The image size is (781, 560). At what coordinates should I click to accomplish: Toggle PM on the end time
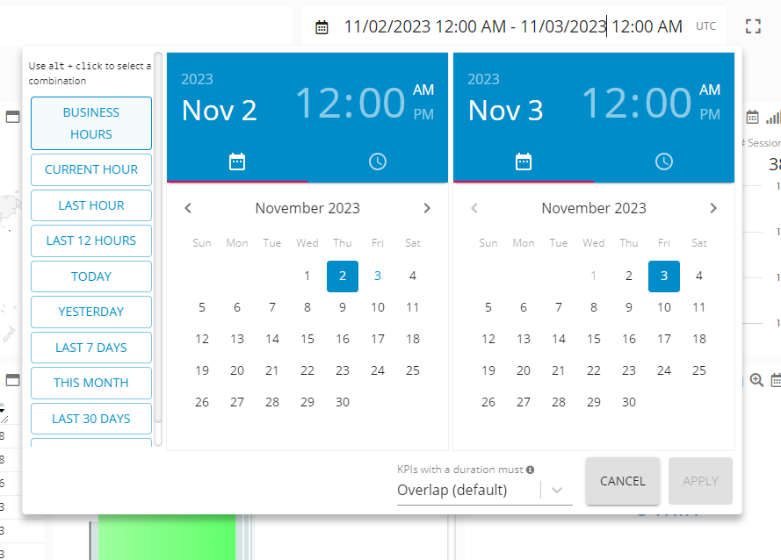tap(710, 114)
